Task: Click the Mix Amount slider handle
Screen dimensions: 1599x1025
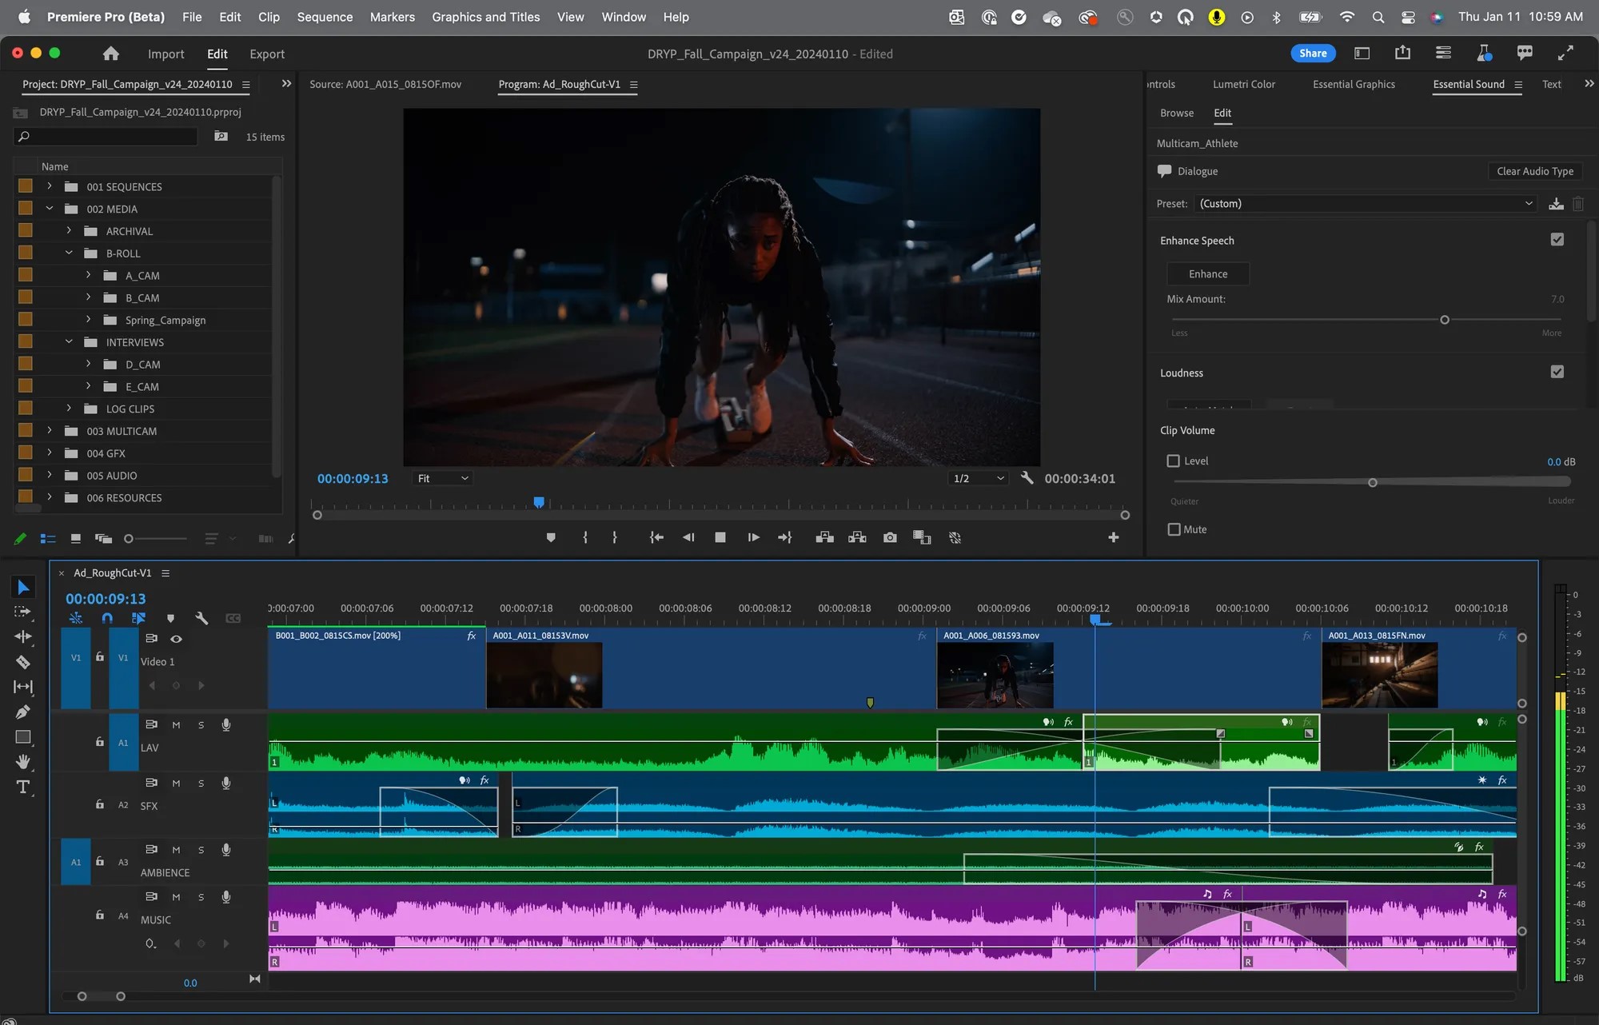Action: tap(1444, 320)
